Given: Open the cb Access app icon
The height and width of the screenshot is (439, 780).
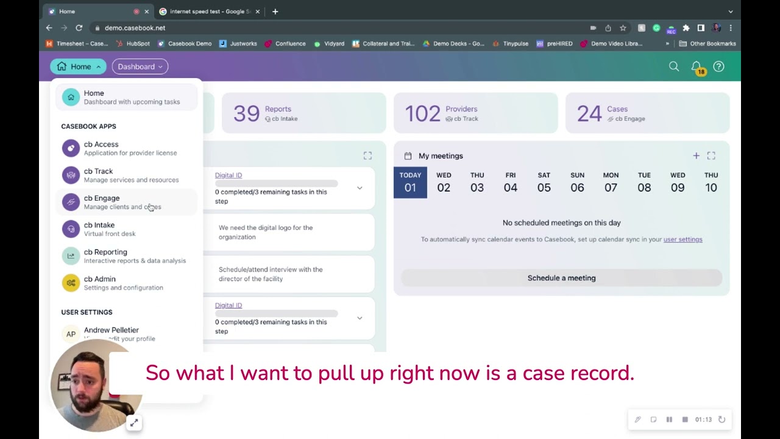Looking at the screenshot, I should click(x=71, y=148).
